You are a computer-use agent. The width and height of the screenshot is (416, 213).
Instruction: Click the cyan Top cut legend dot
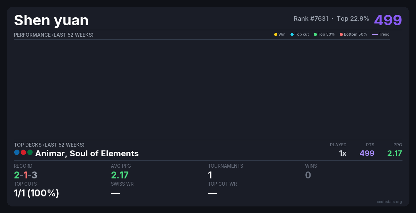292,35
